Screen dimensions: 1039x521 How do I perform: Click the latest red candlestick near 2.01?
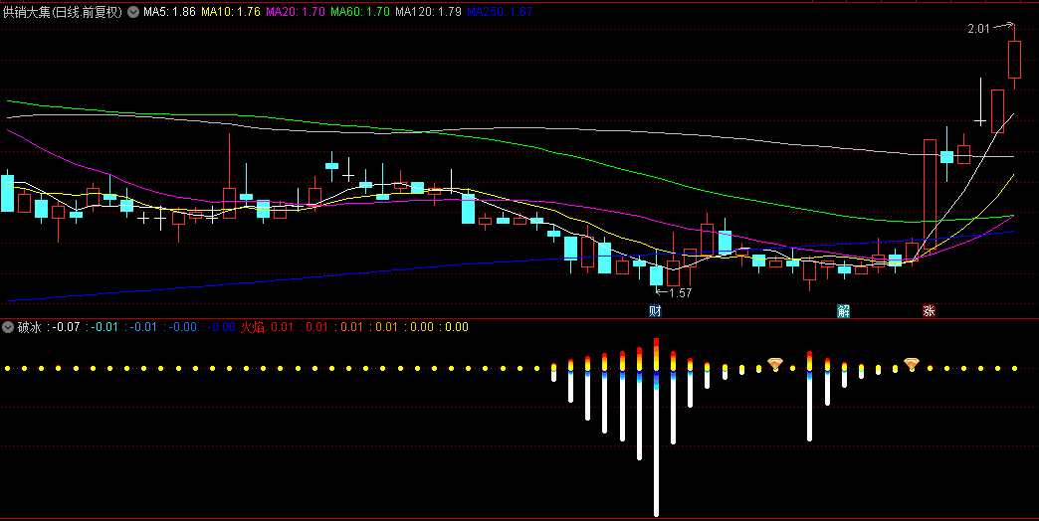point(1014,60)
